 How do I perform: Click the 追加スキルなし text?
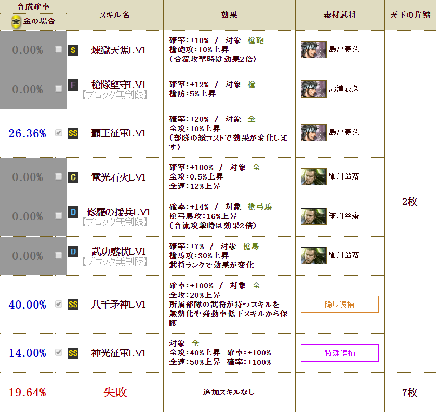[229, 392]
